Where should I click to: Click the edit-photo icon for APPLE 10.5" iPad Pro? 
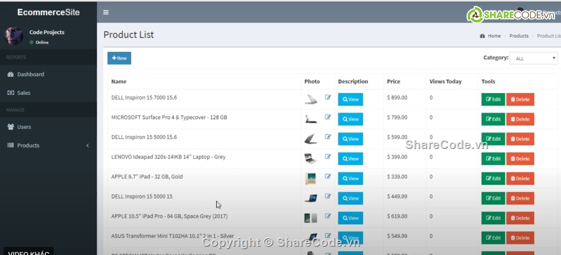(x=328, y=216)
